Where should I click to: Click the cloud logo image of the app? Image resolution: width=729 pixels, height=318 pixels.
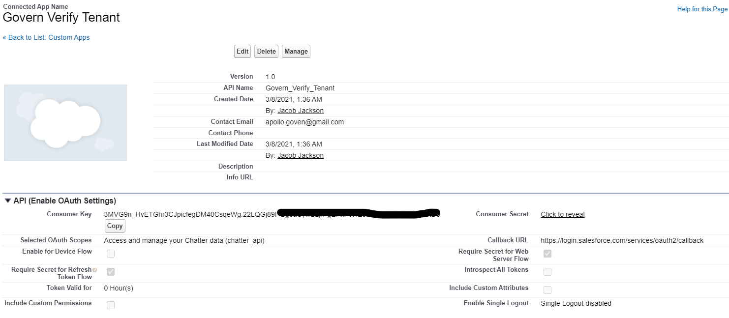65,123
